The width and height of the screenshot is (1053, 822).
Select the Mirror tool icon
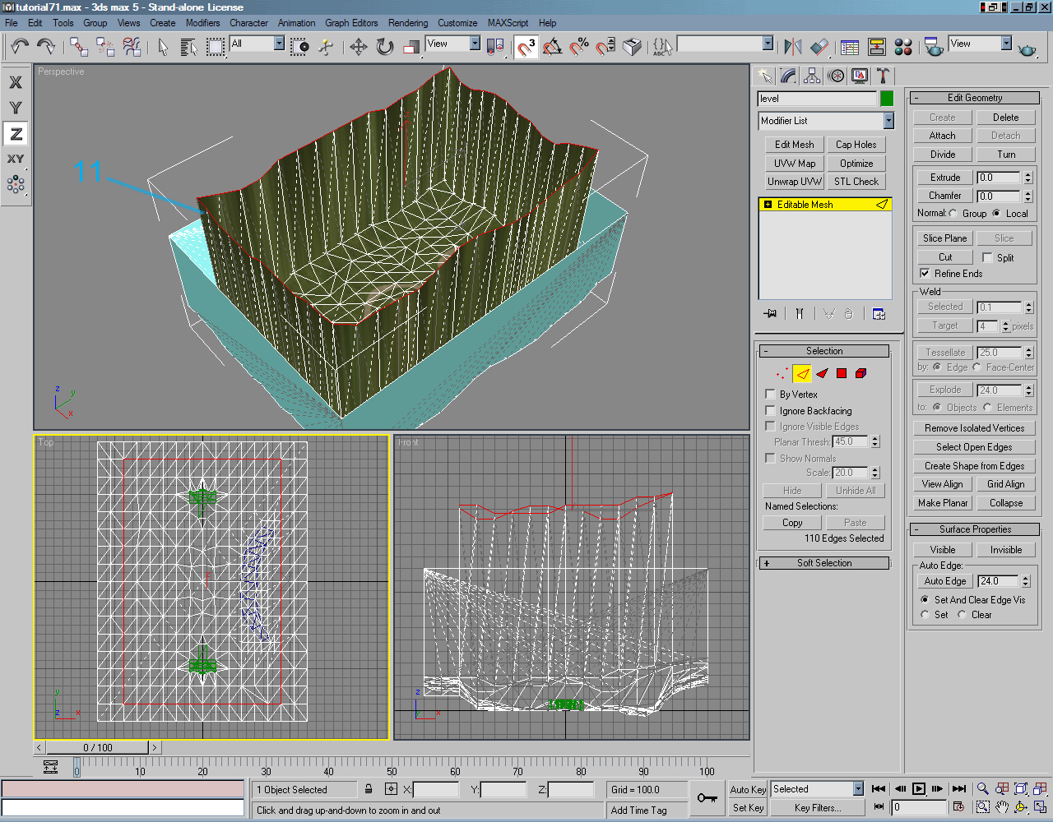[792, 47]
